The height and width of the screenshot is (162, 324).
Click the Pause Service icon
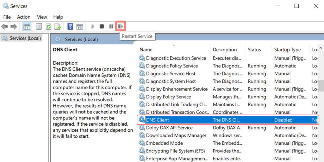tap(111, 27)
